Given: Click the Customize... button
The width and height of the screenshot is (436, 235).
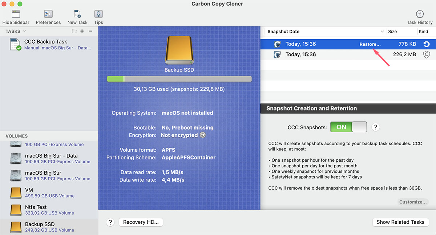Looking at the screenshot, I should pyautogui.click(x=413, y=202).
